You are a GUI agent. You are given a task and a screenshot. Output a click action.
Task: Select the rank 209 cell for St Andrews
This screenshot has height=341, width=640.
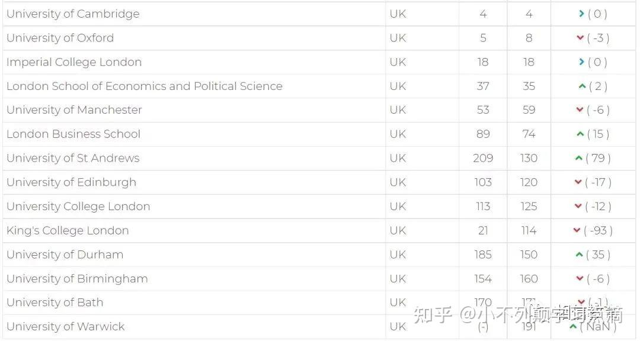pos(483,159)
